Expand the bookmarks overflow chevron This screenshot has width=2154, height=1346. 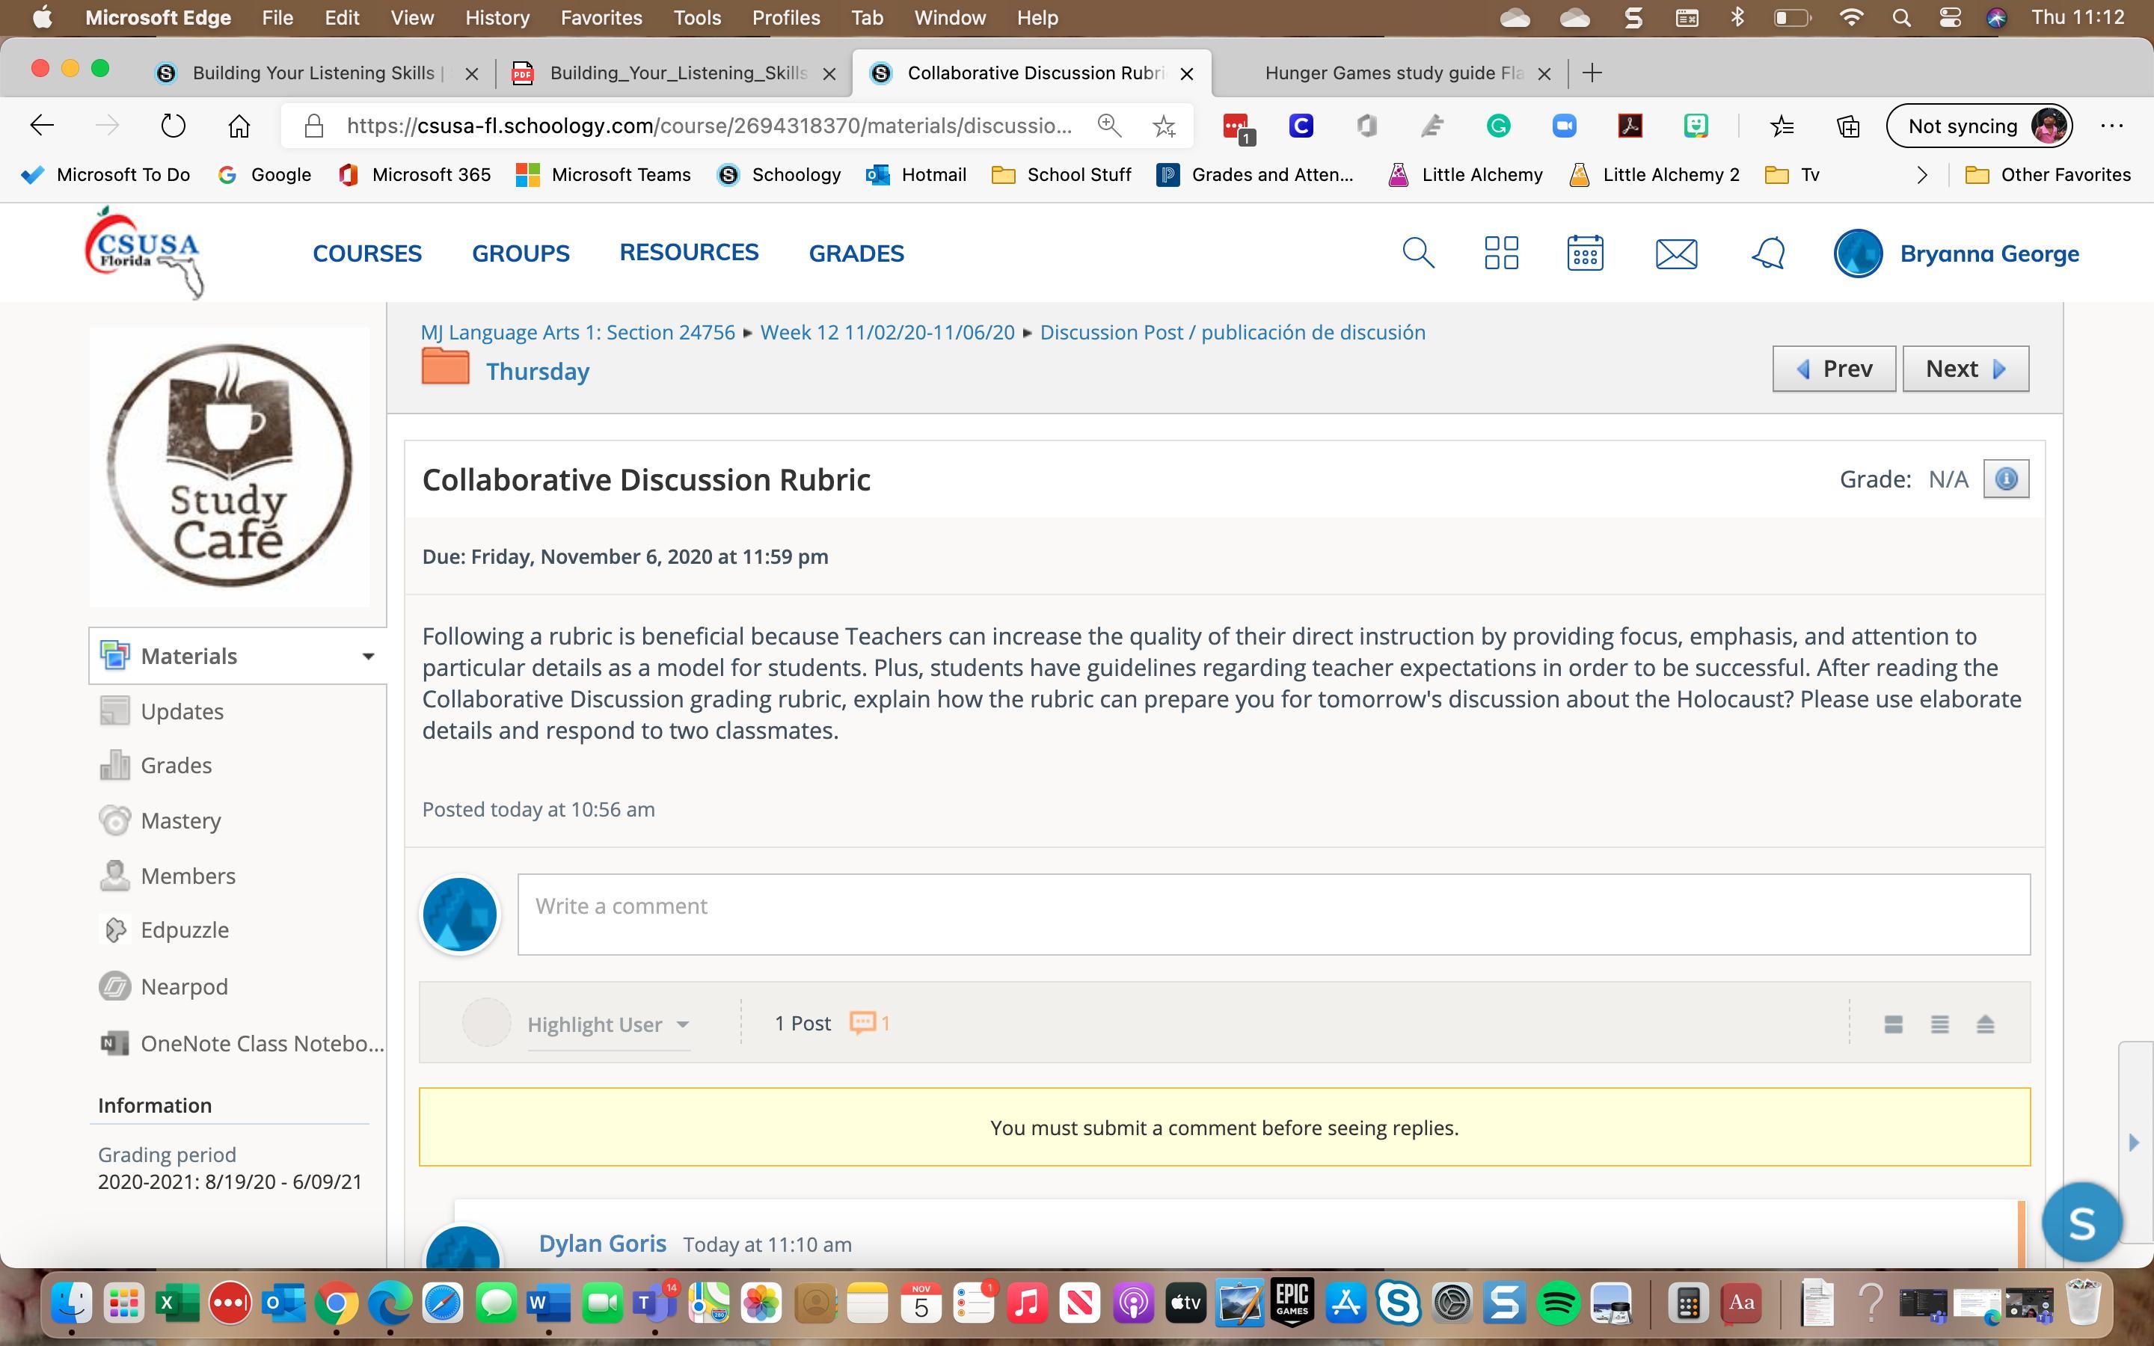(x=1921, y=174)
